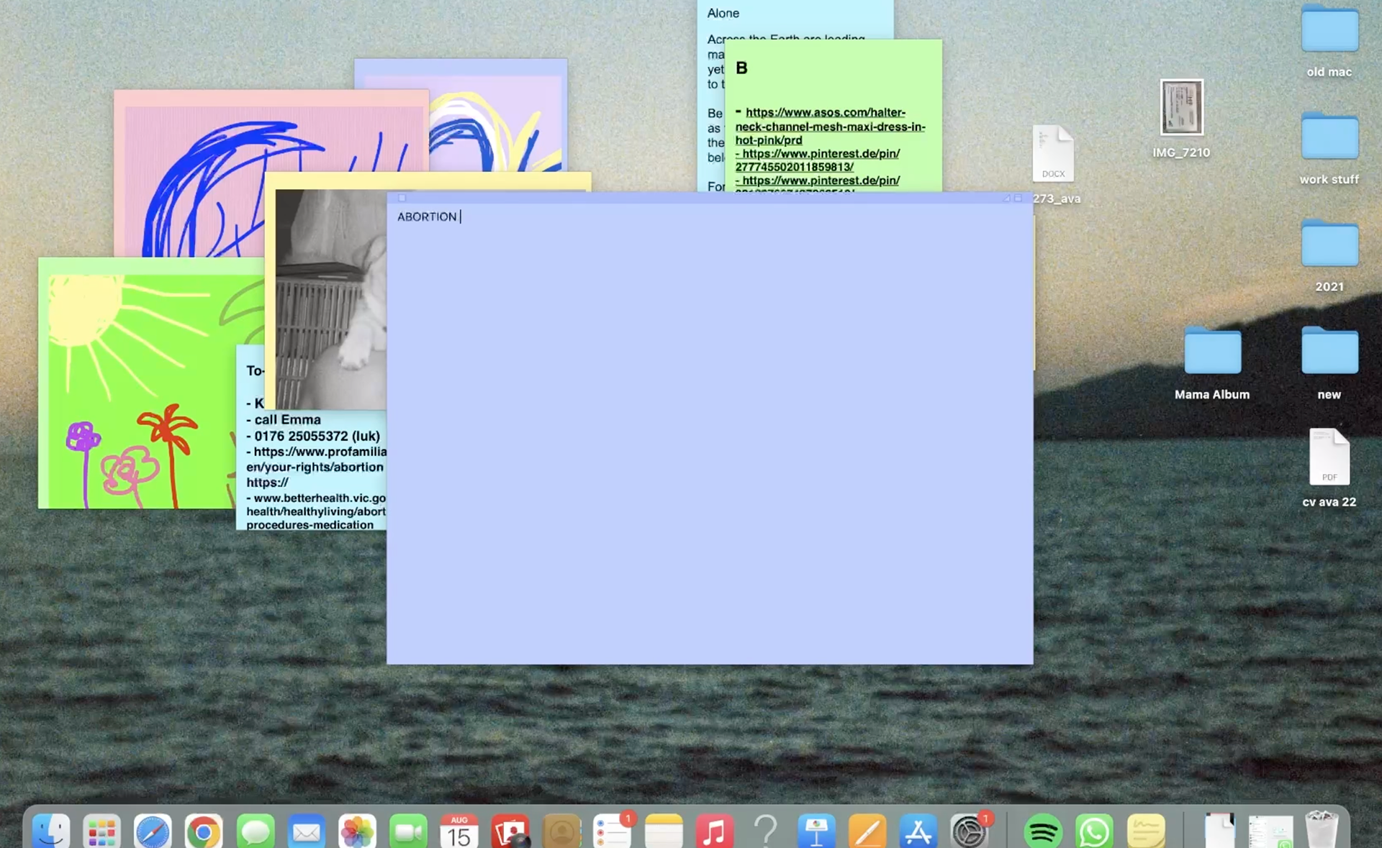The image size is (1382, 848).
Task: Launch Google Chrome from the dock
Action: pyautogui.click(x=204, y=831)
